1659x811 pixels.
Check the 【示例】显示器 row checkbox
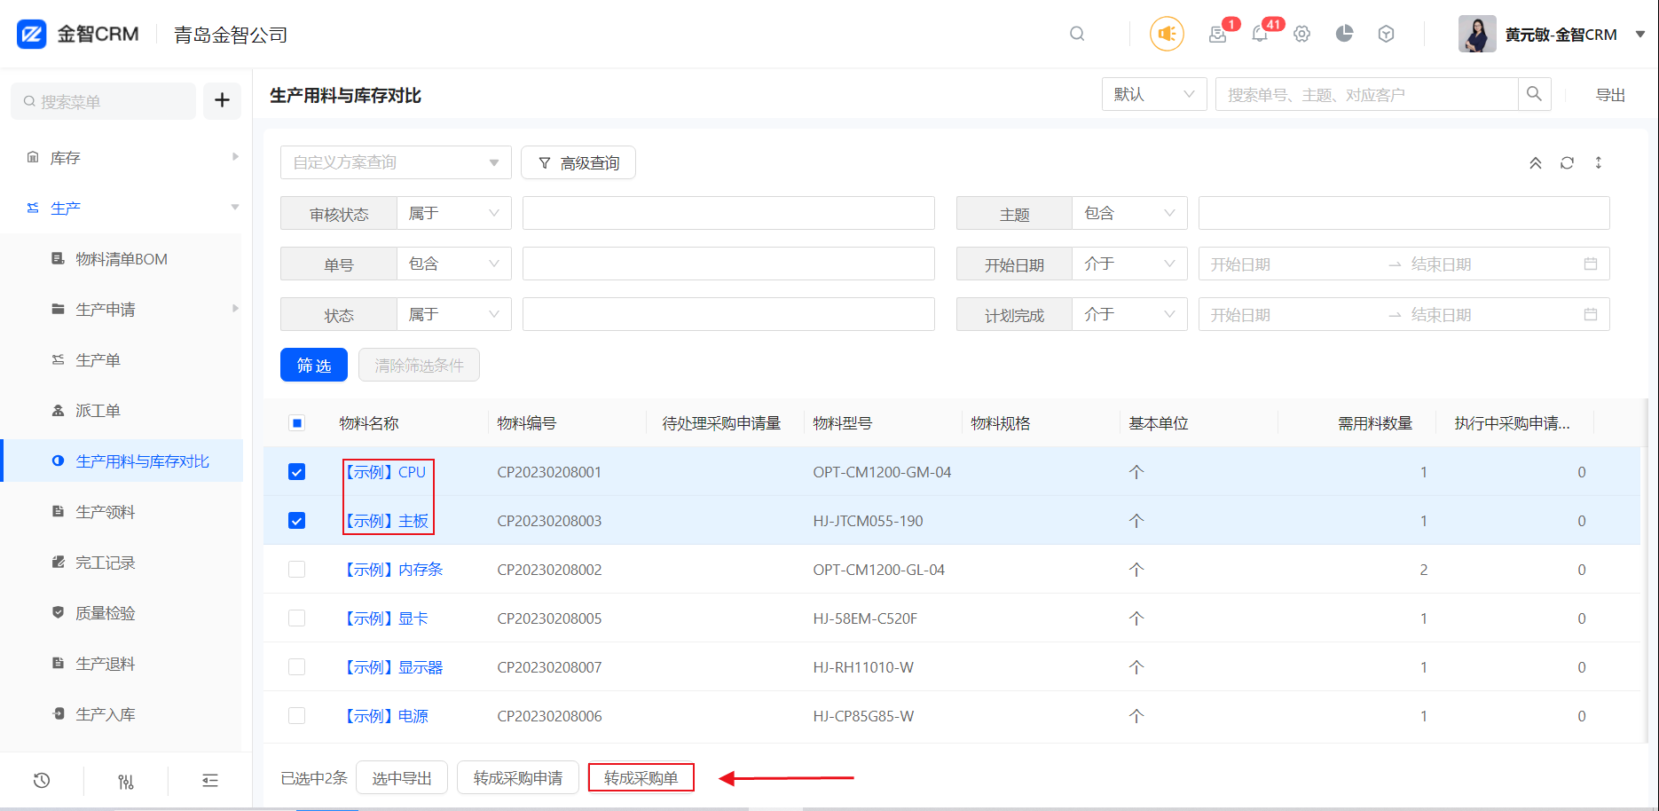297,667
